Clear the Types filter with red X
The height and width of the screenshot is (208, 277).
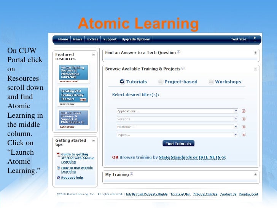pyautogui.click(x=244, y=135)
